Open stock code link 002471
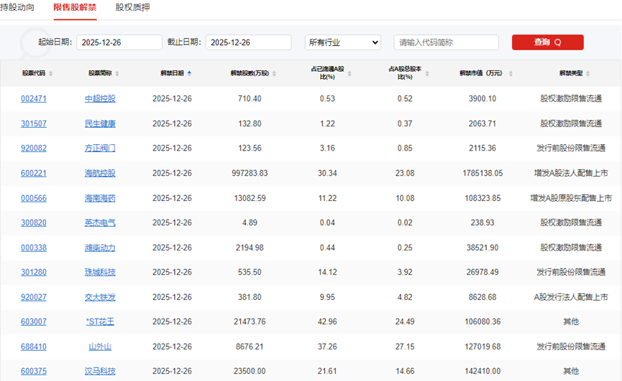Image resolution: width=622 pixels, height=381 pixels. (x=34, y=98)
